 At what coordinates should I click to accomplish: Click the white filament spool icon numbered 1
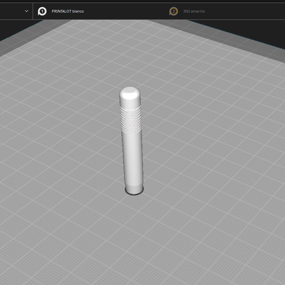[x=42, y=11]
